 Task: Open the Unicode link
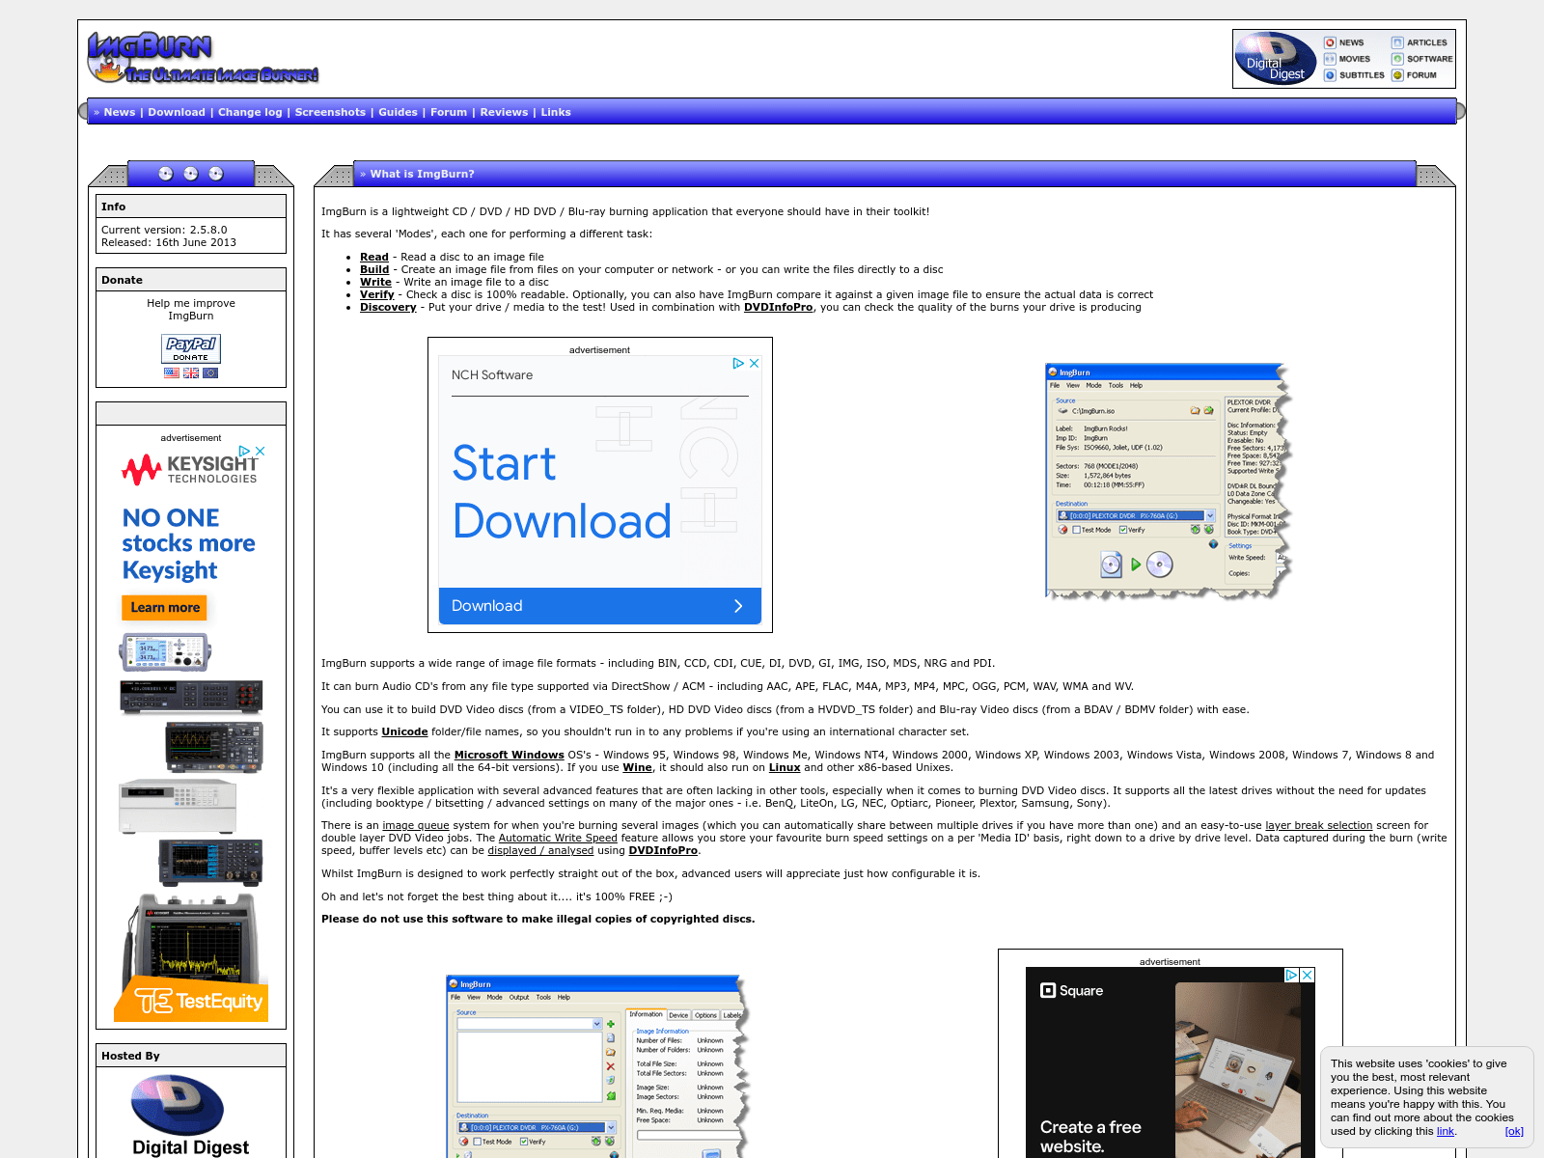coord(404,731)
